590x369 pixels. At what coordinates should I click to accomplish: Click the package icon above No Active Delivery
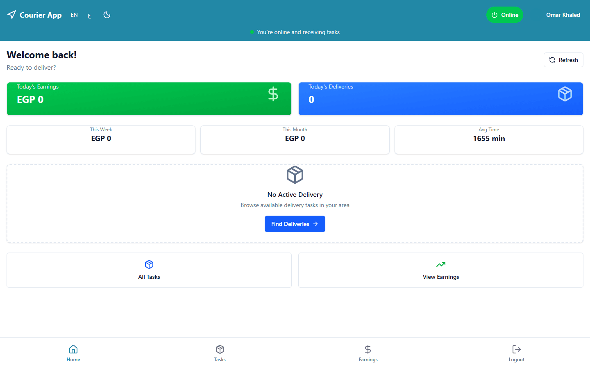[x=295, y=175]
